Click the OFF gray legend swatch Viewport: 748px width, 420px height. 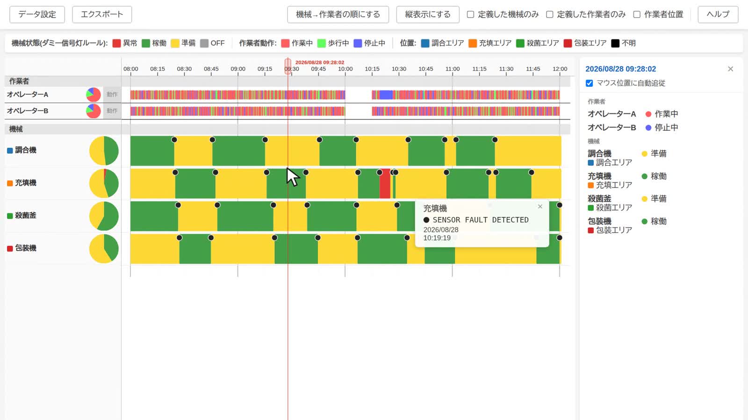pos(204,43)
